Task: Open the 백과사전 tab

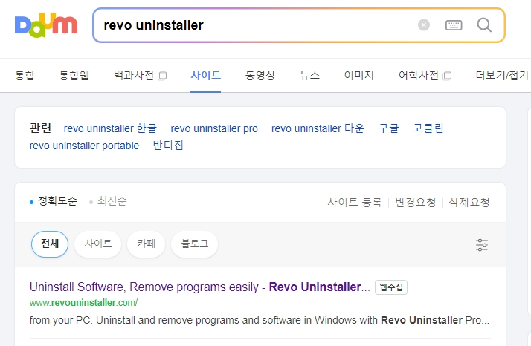Action: [134, 75]
